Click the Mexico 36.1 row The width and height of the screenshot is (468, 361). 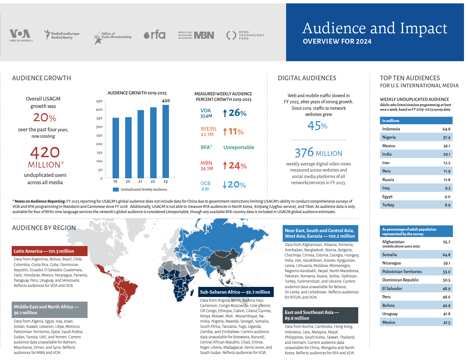pos(416,146)
